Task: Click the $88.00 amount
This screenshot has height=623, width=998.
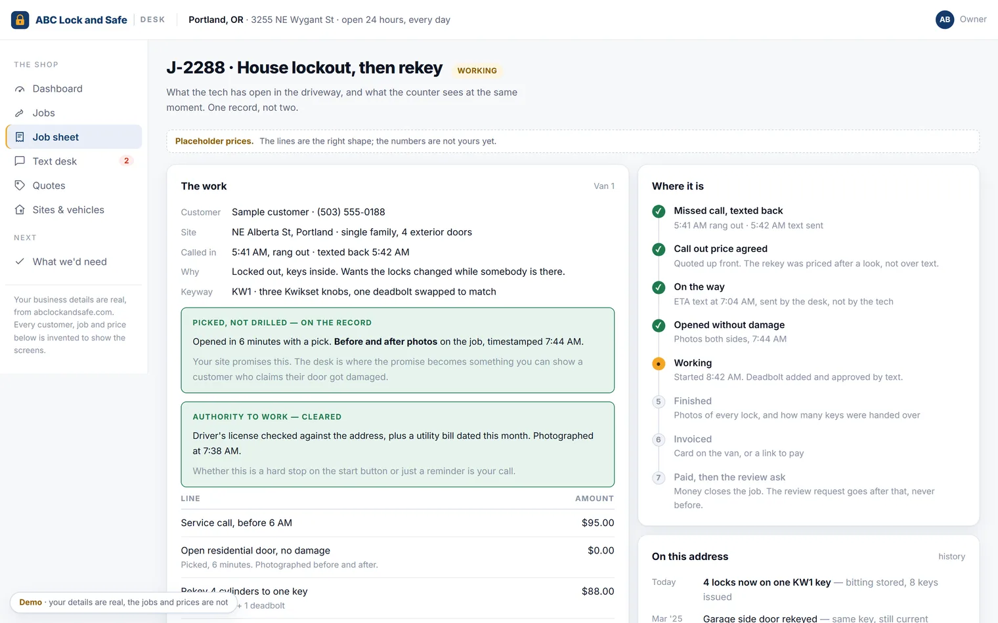Action: (x=598, y=591)
